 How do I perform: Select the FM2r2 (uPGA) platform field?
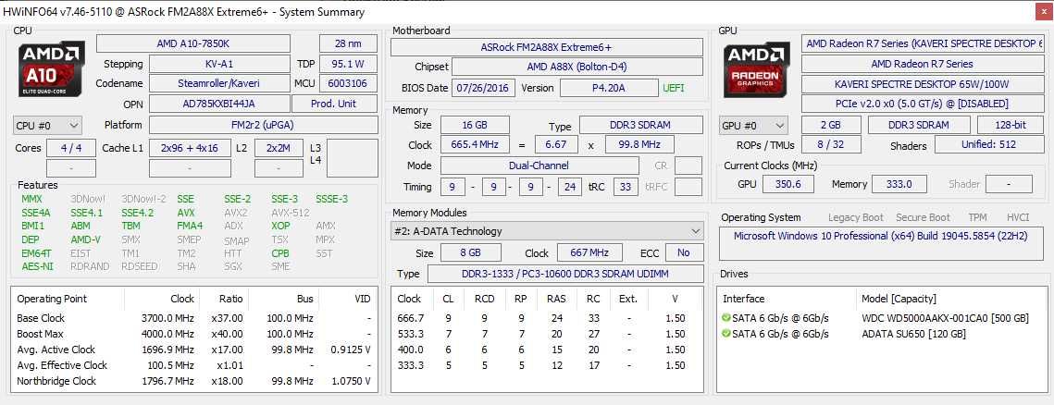tap(263, 125)
